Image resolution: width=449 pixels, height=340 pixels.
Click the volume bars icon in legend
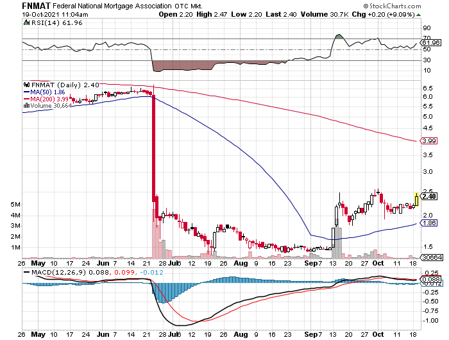[27, 105]
